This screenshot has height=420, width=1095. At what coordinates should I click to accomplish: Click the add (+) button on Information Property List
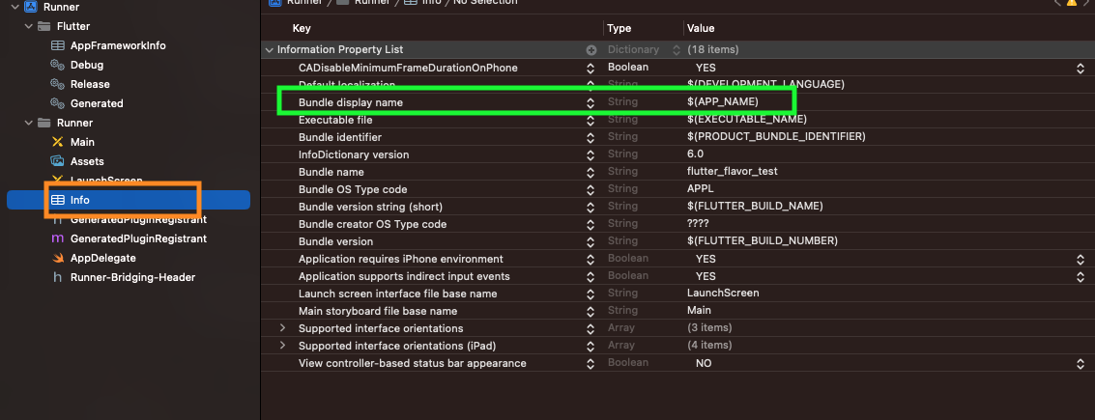(x=591, y=50)
